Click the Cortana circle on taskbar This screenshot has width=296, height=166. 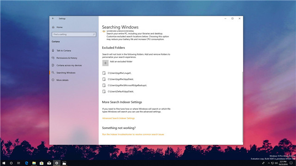pyautogui.click(x=11, y=163)
